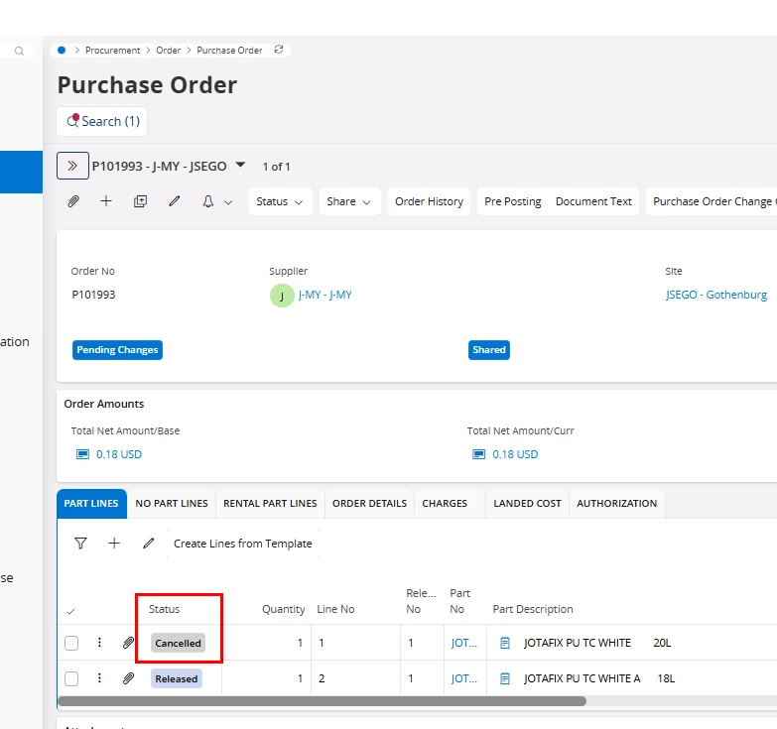This screenshot has width=777, height=729.
Task: Expand the record selector arrow next to P101993
Action: 240,166
